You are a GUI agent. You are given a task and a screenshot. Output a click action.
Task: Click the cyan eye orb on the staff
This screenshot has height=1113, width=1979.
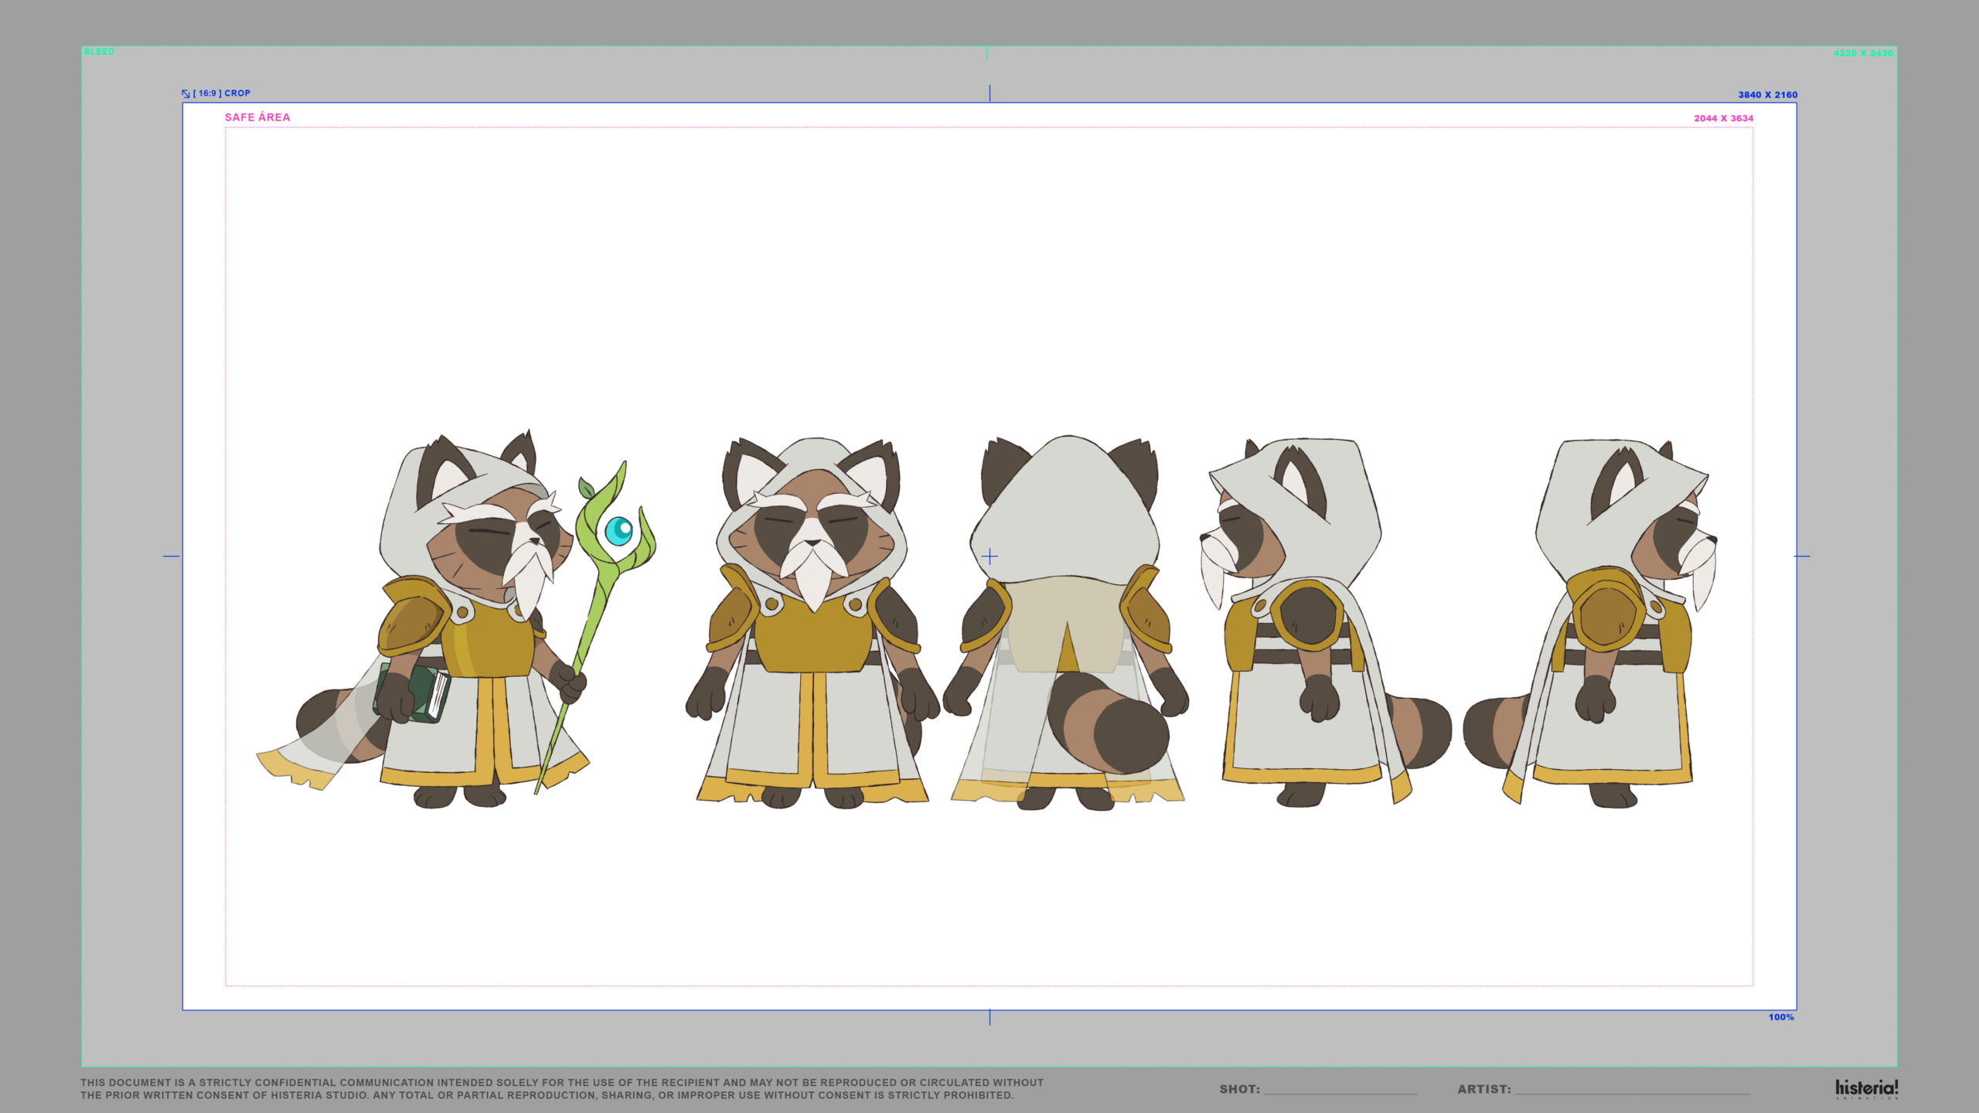[619, 530]
